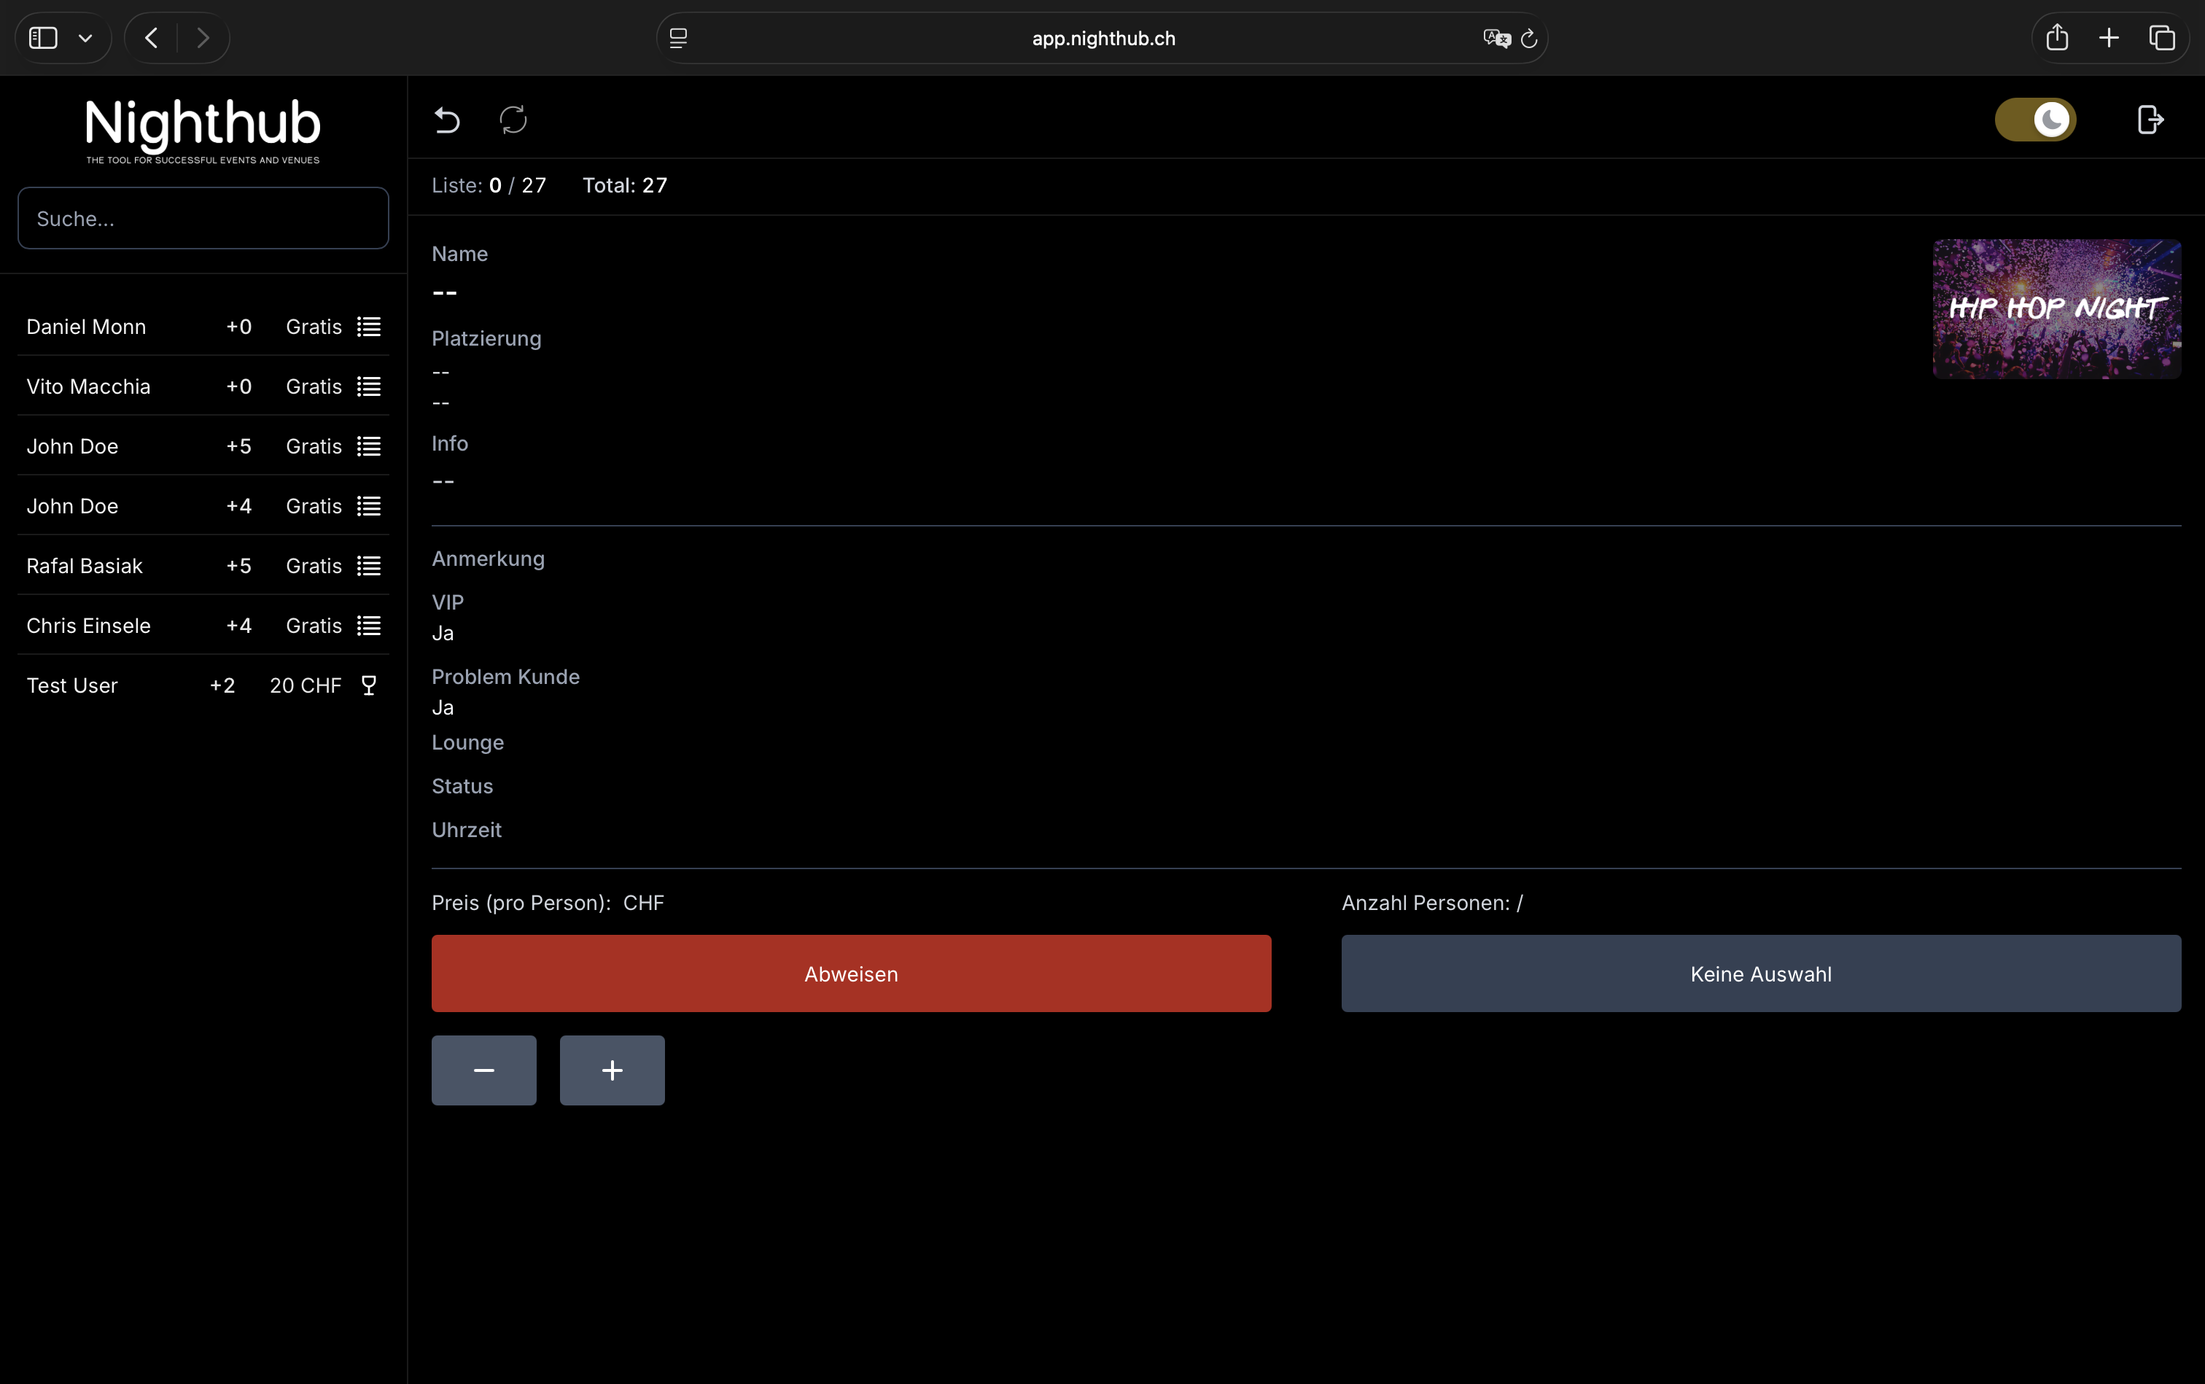Image resolution: width=2205 pixels, height=1384 pixels.
Task: Click the Status label
Action: [462, 786]
